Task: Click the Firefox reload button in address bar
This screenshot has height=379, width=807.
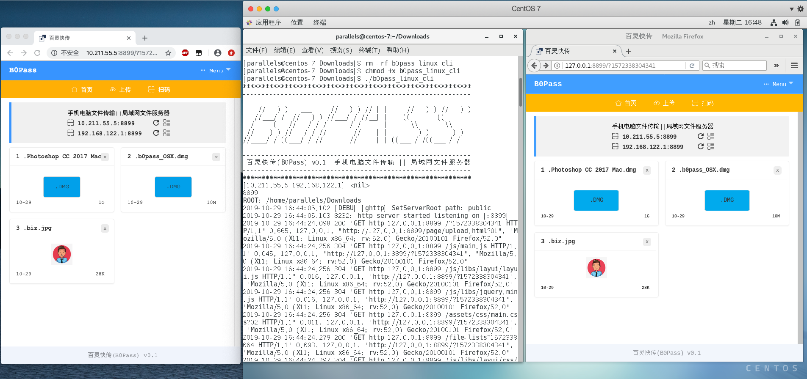Action: (692, 66)
